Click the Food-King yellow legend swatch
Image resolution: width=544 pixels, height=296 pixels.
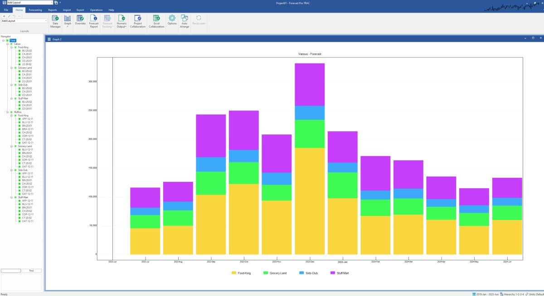point(234,273)
